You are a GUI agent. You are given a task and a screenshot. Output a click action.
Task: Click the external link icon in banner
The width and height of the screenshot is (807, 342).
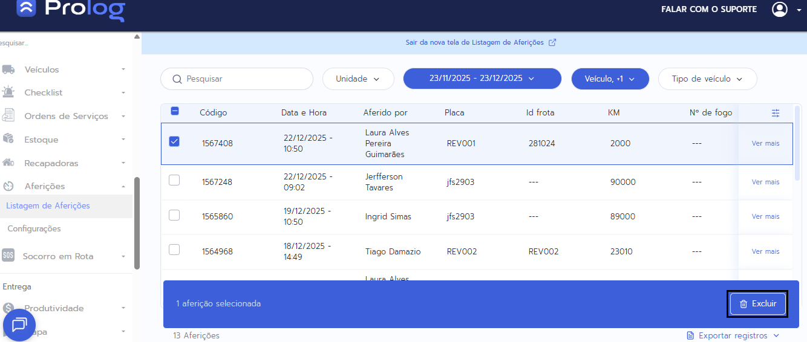tap(552, 43)
